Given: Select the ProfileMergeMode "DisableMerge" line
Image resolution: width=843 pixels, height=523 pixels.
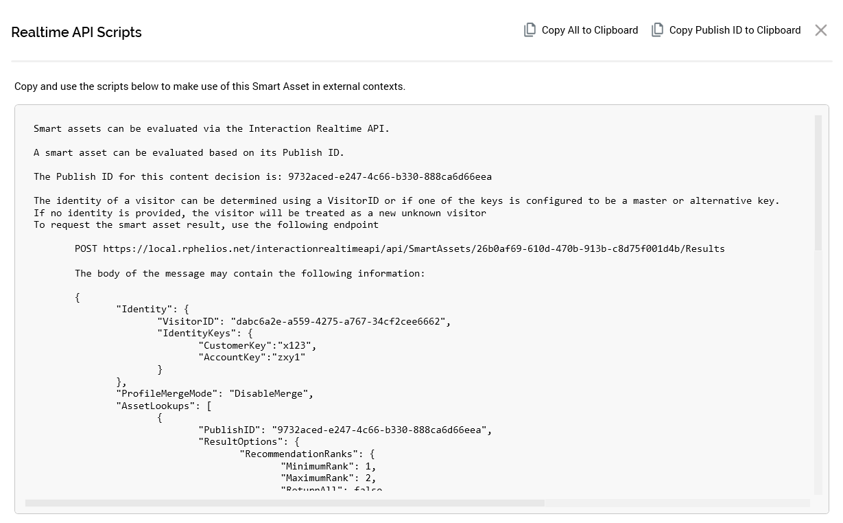Looking at the screenshot, I should (x=215, y=393).
